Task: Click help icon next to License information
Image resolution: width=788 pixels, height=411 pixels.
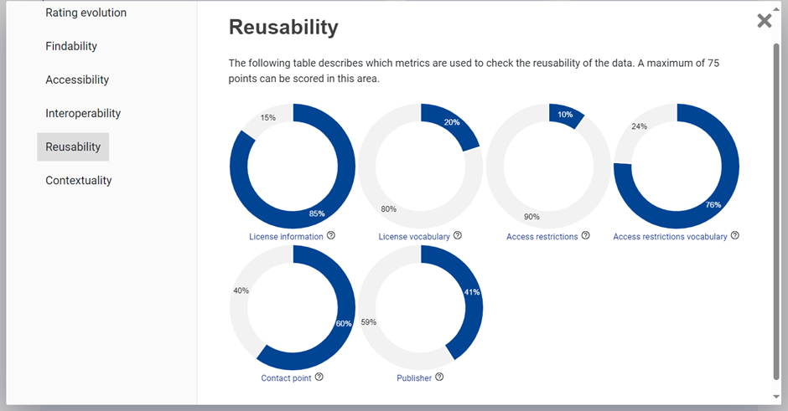Action: 331,236
